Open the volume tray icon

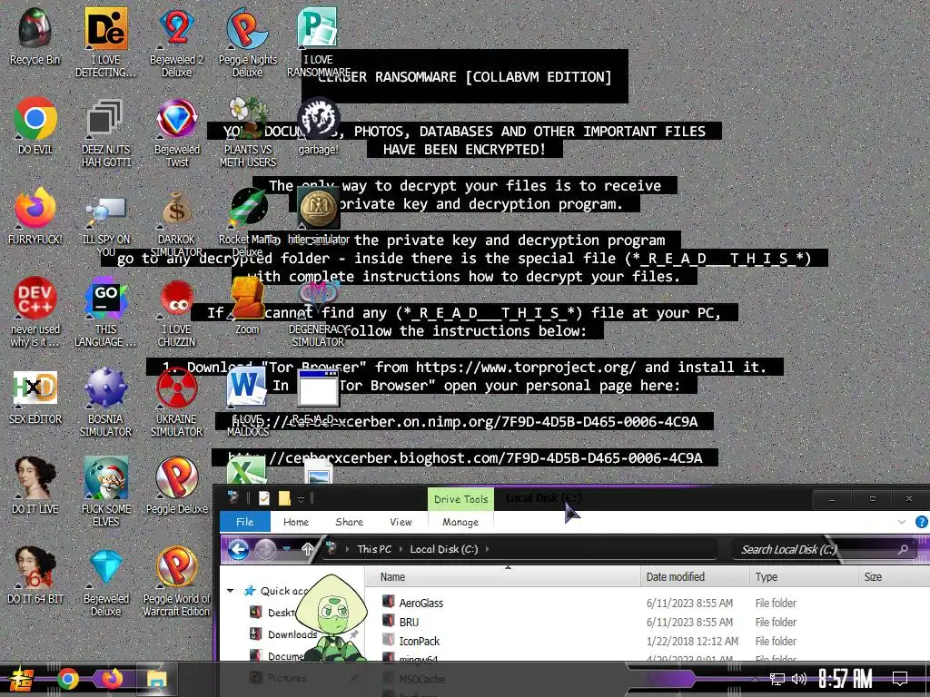[799, 679]
